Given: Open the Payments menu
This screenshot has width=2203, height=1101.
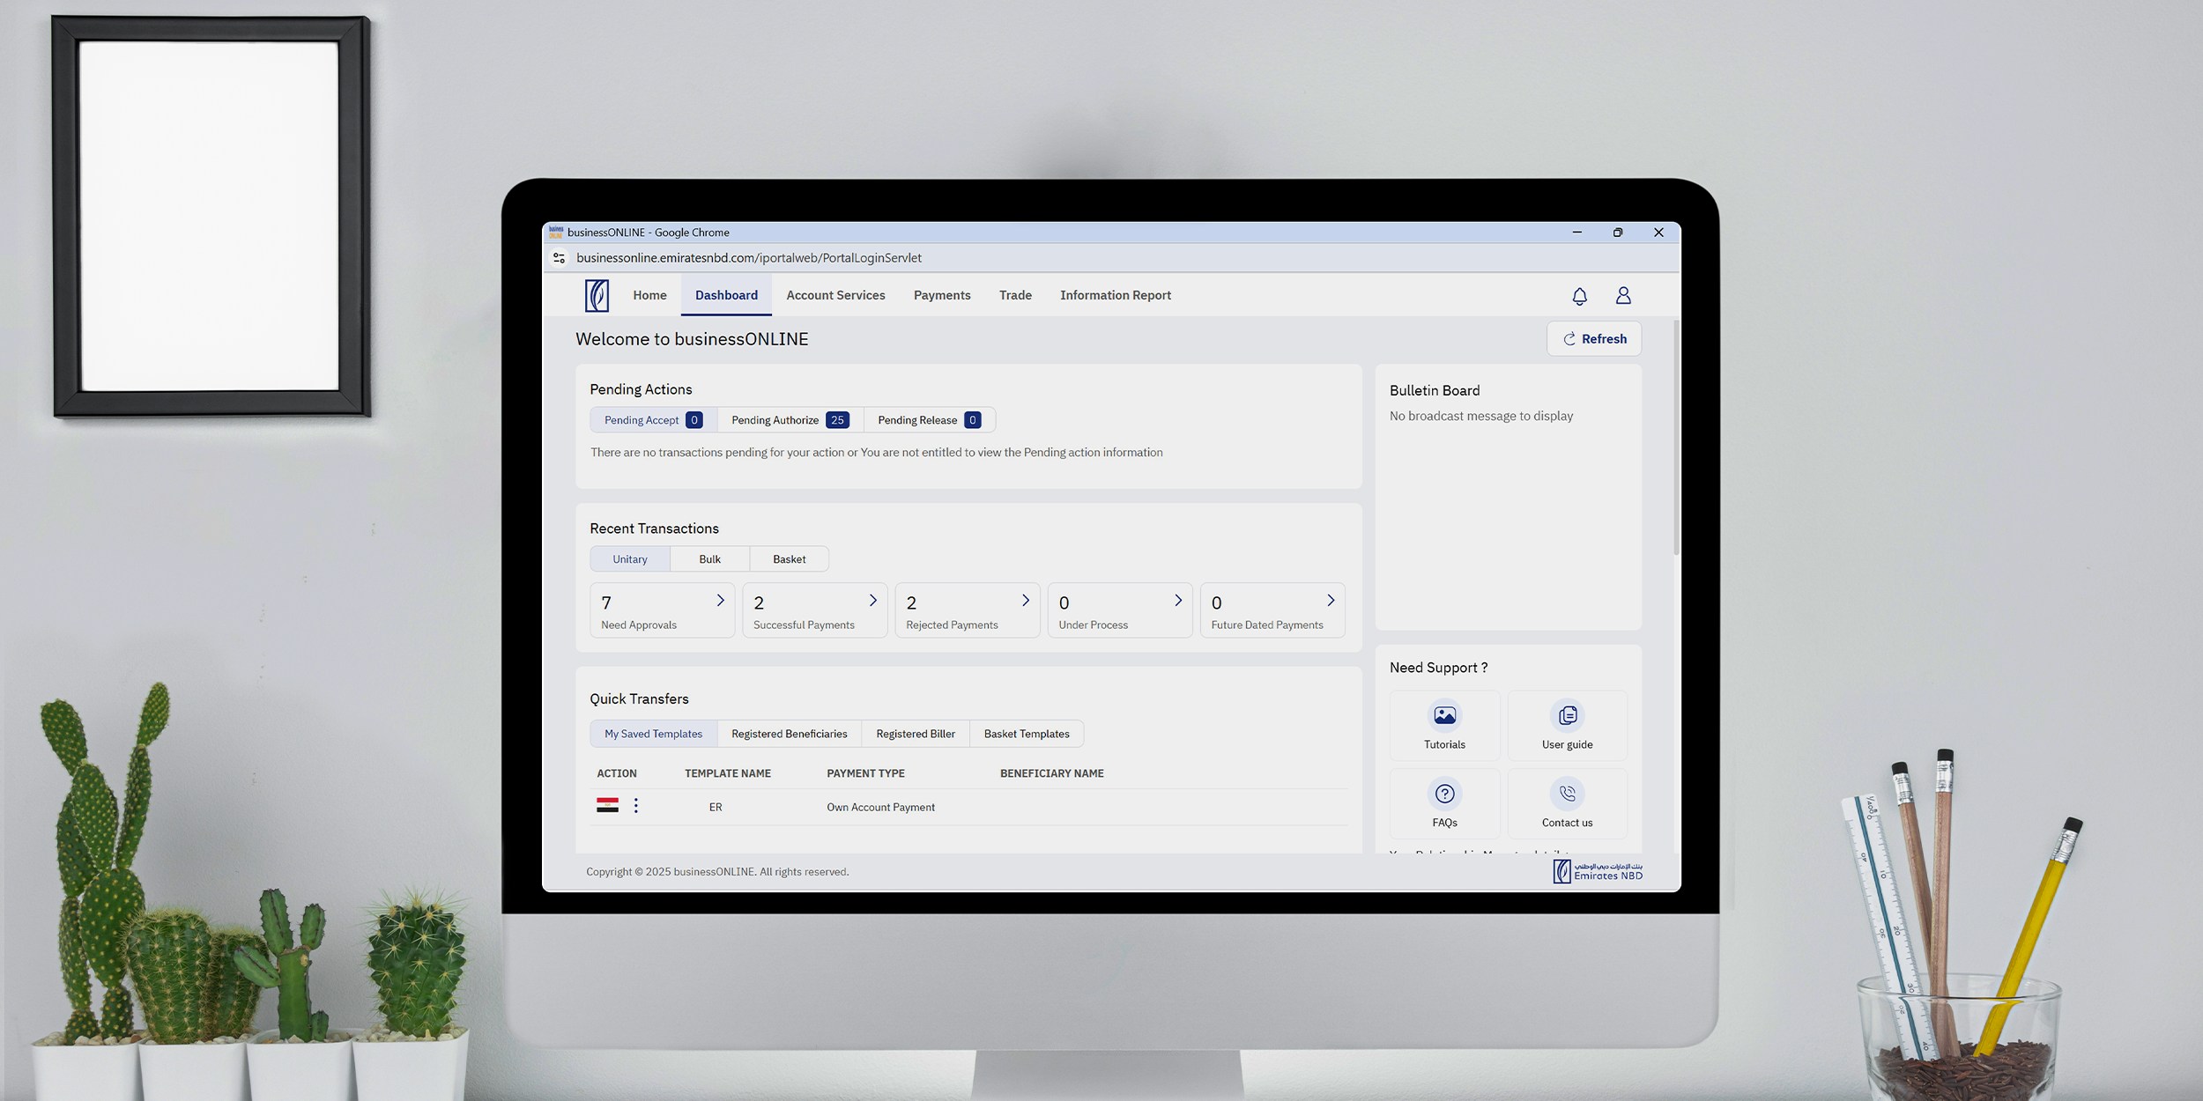Looking at the screenshot, I should tap(941, 296).
